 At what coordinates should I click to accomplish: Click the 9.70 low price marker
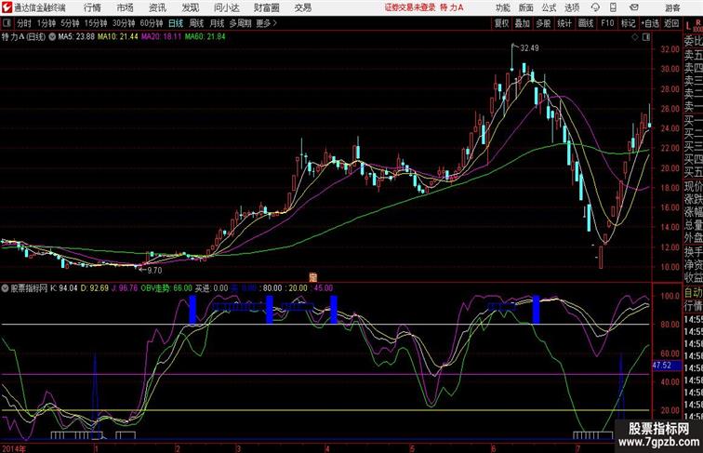click(x=154, y=271)
